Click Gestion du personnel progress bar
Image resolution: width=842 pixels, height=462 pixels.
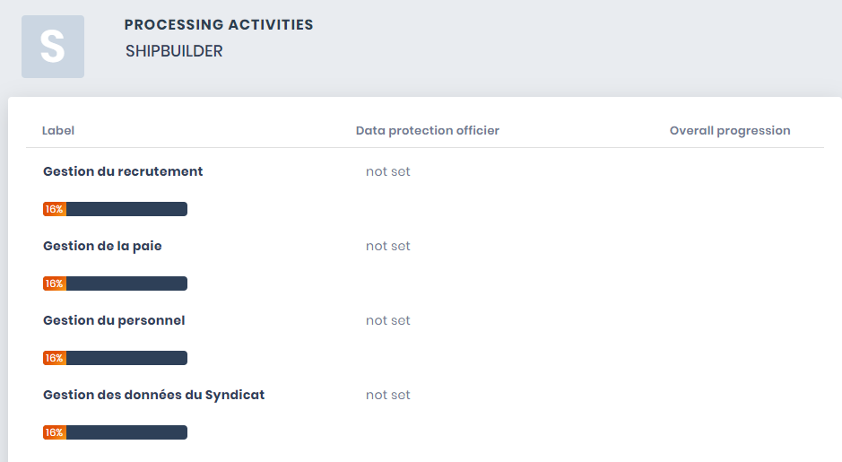116,358
